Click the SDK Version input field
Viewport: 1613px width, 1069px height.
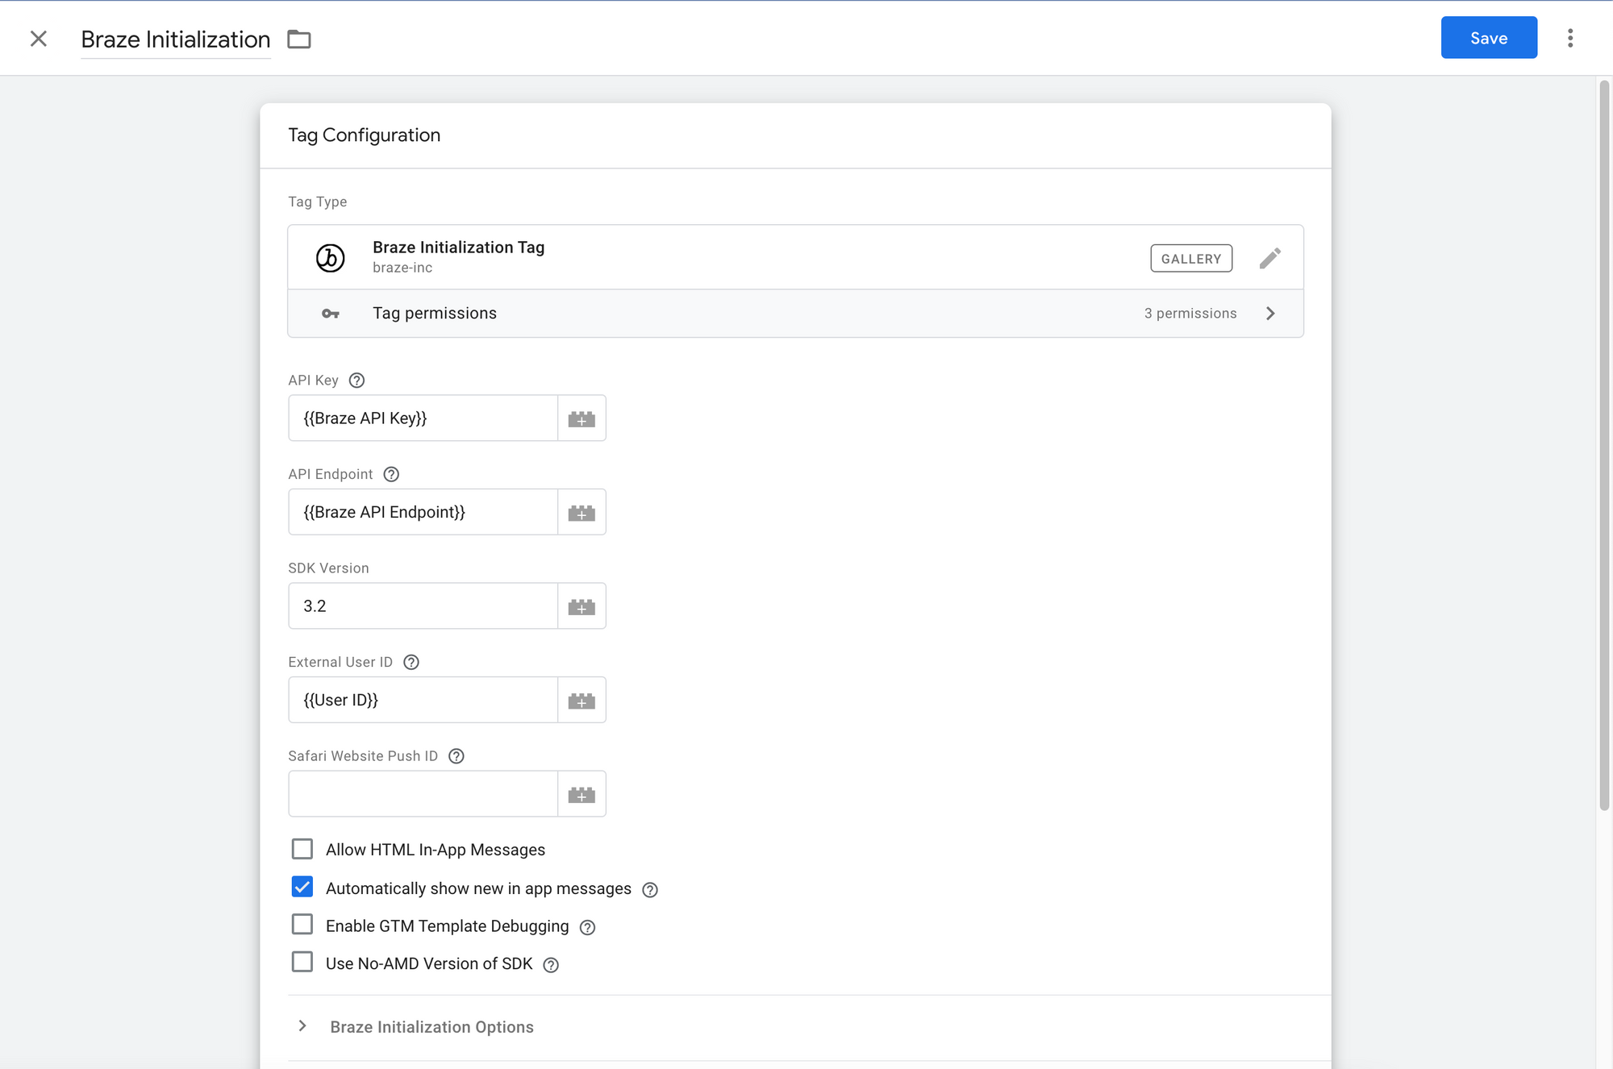pyautogui.click(x=423, y=605)
